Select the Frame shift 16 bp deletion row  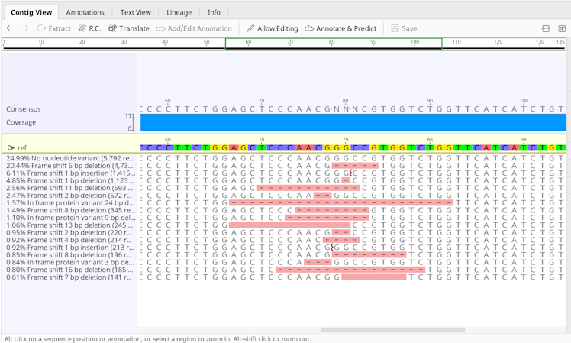[70, 270]
